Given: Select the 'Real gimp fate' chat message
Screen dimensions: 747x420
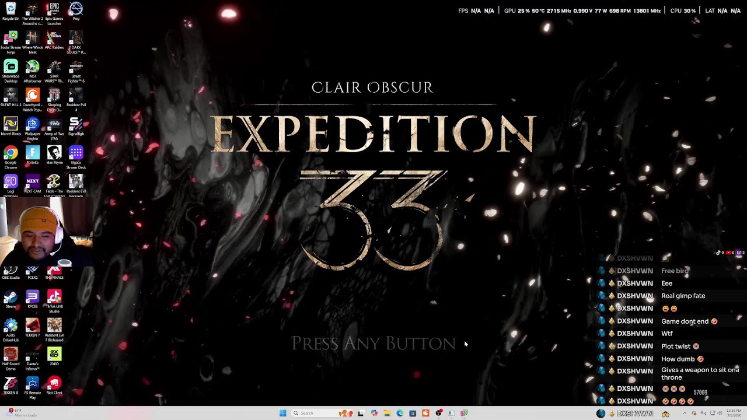Looking at the screenshot, I should (x=683, y=296).
